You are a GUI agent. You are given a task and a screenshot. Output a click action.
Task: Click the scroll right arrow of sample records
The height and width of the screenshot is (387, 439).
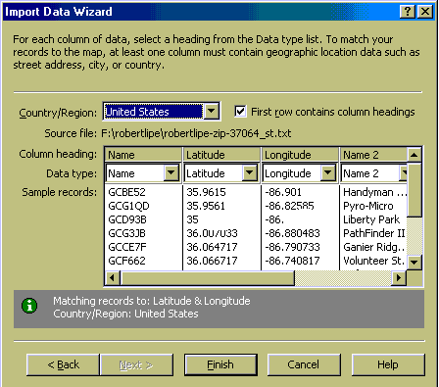tap(399, 278)
